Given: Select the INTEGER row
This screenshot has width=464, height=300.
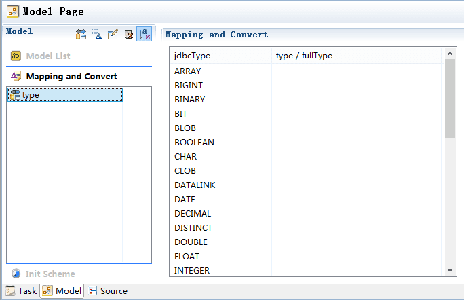Looking at the screenshot, I should click(306, 270).
